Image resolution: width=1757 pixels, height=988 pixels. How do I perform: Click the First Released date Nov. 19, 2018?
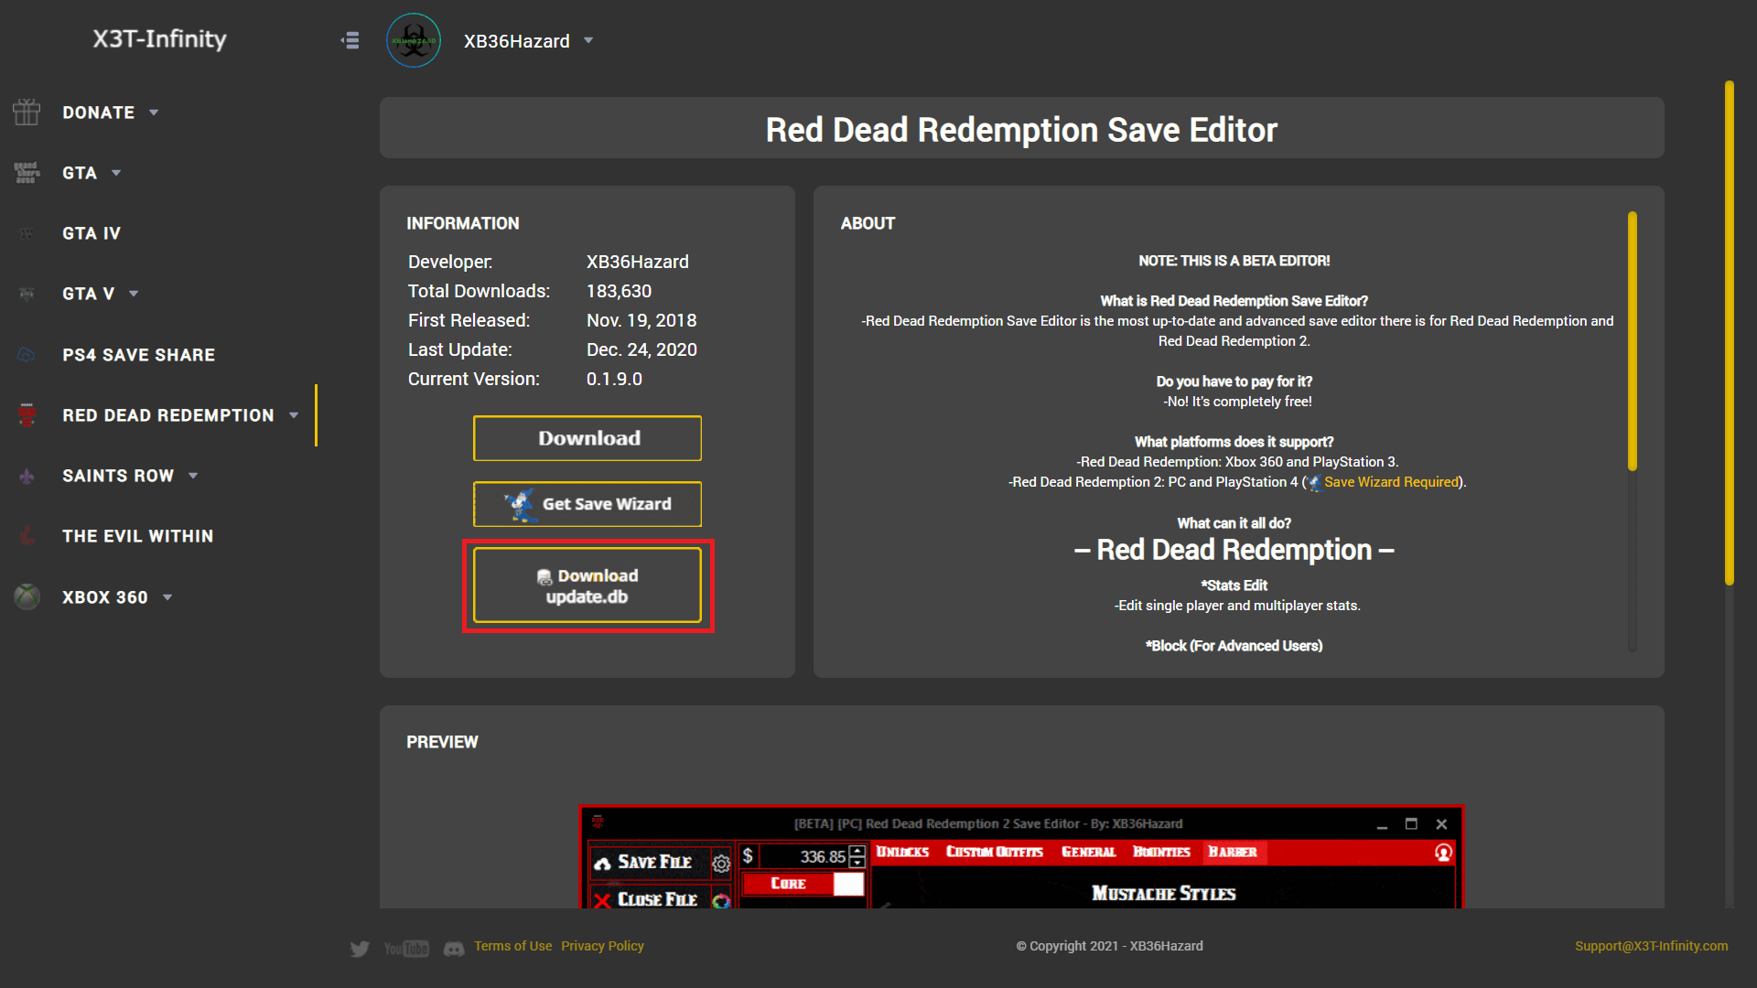(x=641, y=320)
